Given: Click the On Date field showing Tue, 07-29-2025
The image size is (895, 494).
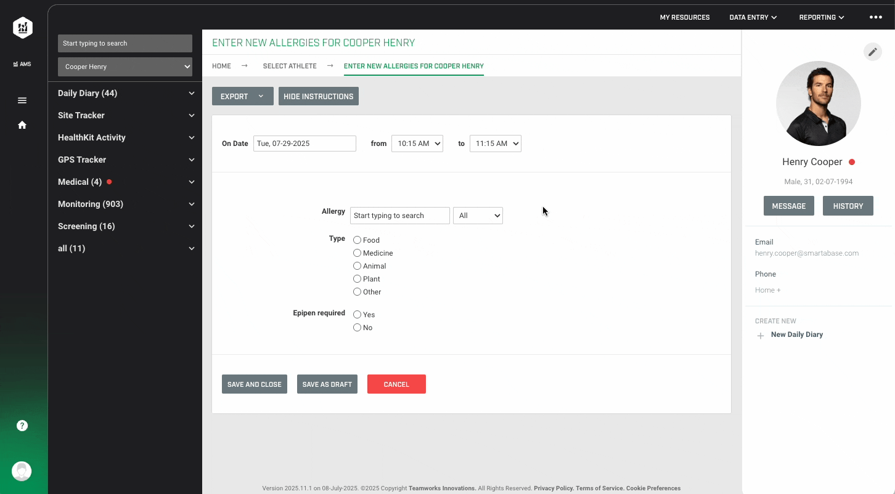Looking at the screenshot, I should [x=304, y=143].
